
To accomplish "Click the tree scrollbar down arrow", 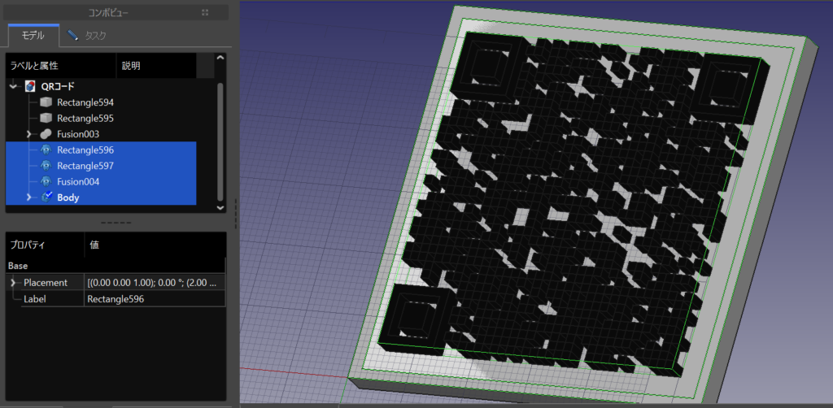I will click(x=220, y=208).
